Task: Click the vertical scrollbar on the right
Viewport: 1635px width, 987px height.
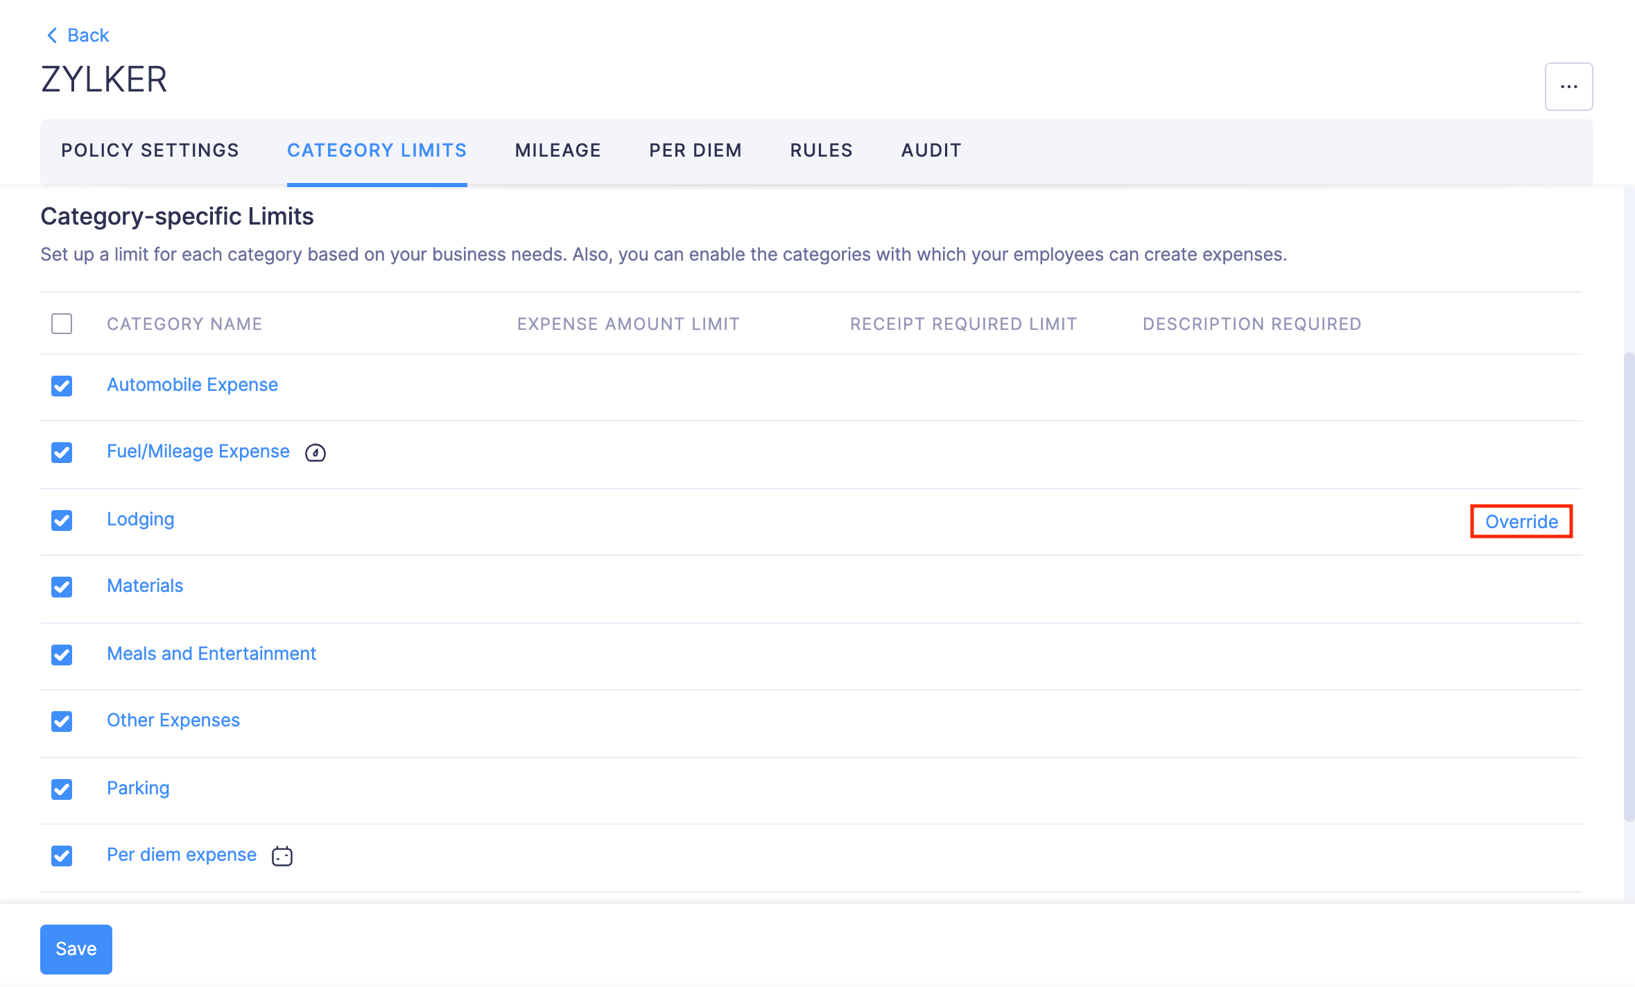Action: (x=1629, y=586)
